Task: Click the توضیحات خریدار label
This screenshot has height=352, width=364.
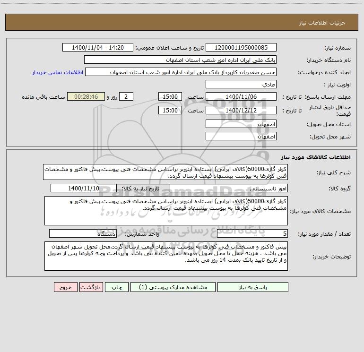Action: pos(331,257)
